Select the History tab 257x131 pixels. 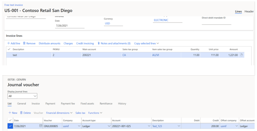(x=122, y=104)
